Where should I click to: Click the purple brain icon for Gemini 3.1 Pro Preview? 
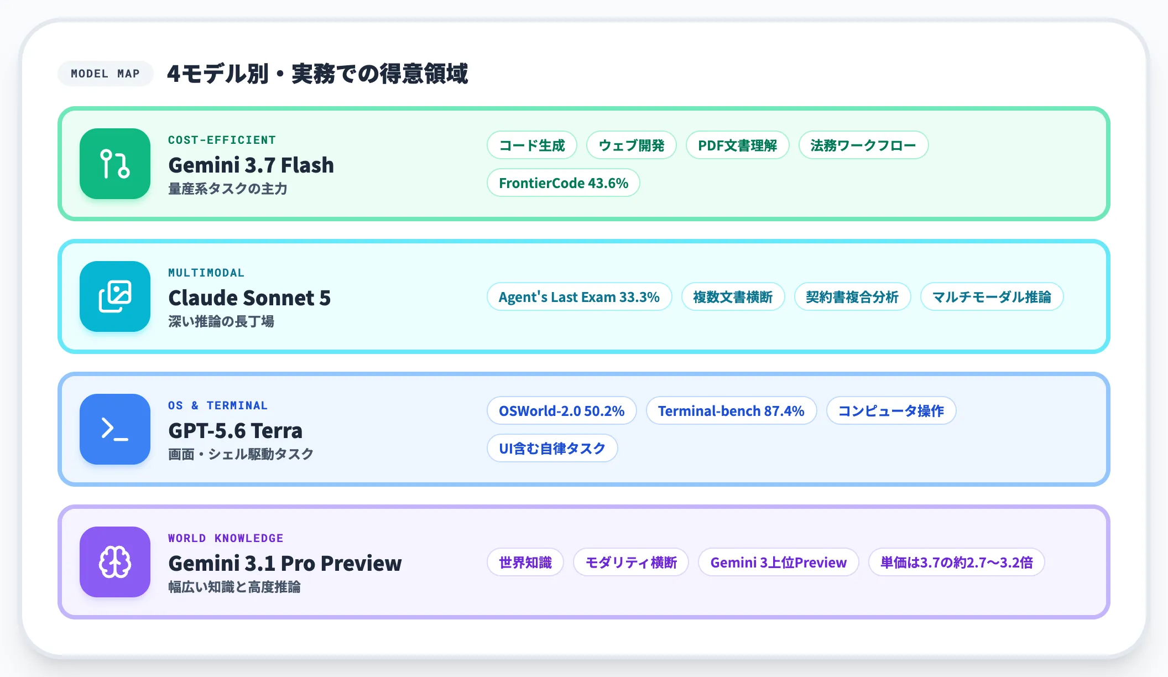pyautogui.click(x=115, y=562)
